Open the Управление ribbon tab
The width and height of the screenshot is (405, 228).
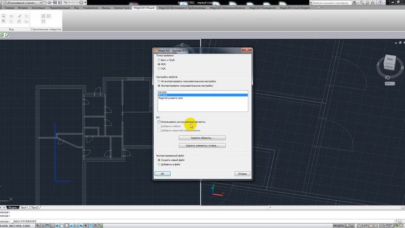pos(90,8)
